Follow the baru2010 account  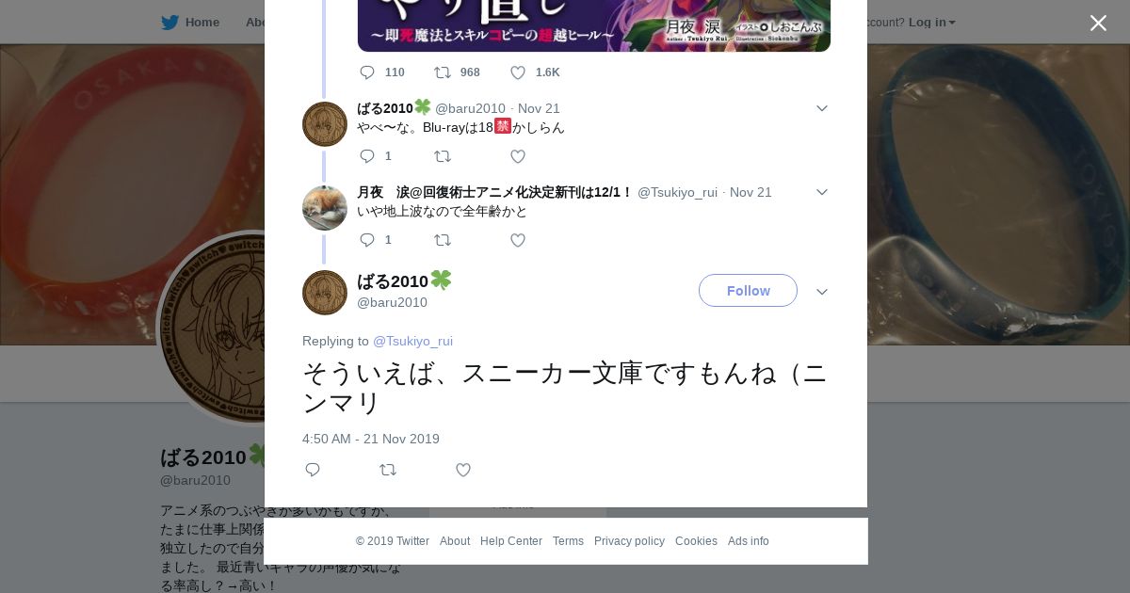click(748, 291)
